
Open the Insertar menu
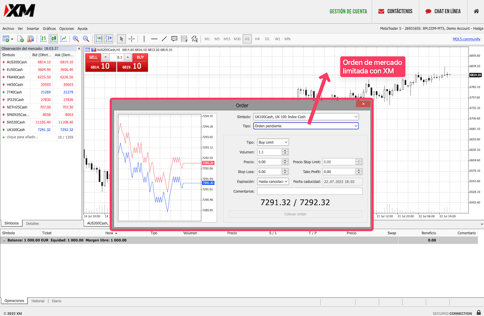click(x=33, y=29)
